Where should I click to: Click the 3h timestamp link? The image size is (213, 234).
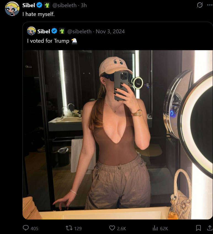coord(84,6)
